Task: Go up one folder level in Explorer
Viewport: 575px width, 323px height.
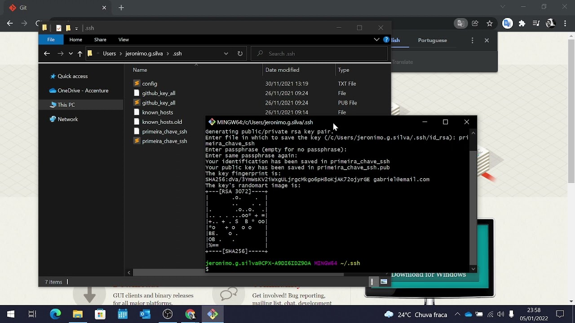Action: [80, 53]
